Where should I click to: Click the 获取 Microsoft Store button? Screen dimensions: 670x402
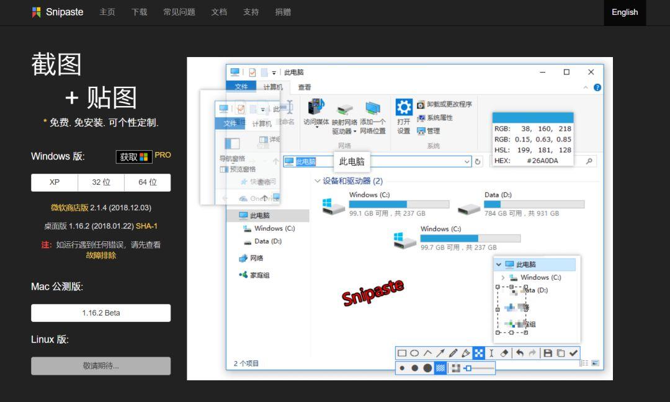(134, 157)
